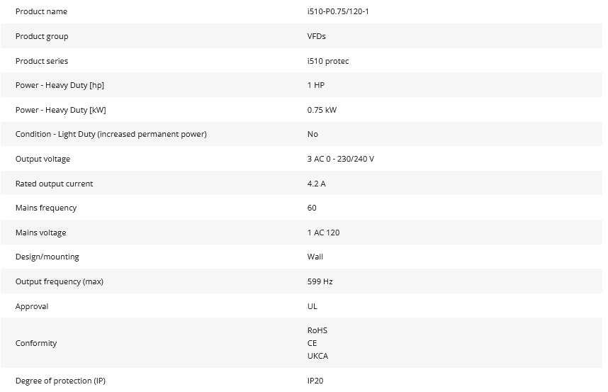Click the Output voltage label
The image size is (608, 392).
[x=43, y=159]
